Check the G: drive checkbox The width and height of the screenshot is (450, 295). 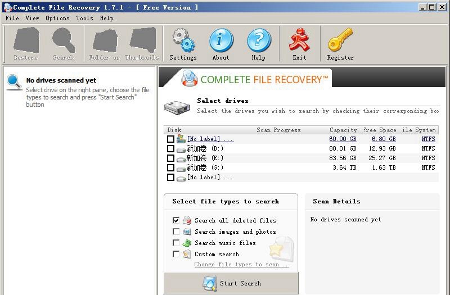tap(170, 167)
